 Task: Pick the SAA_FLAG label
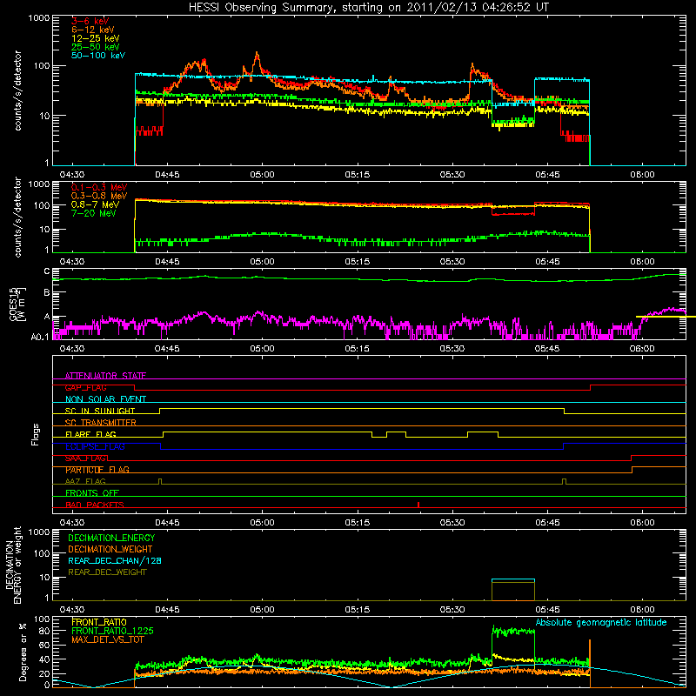click(x=85, y=458)
